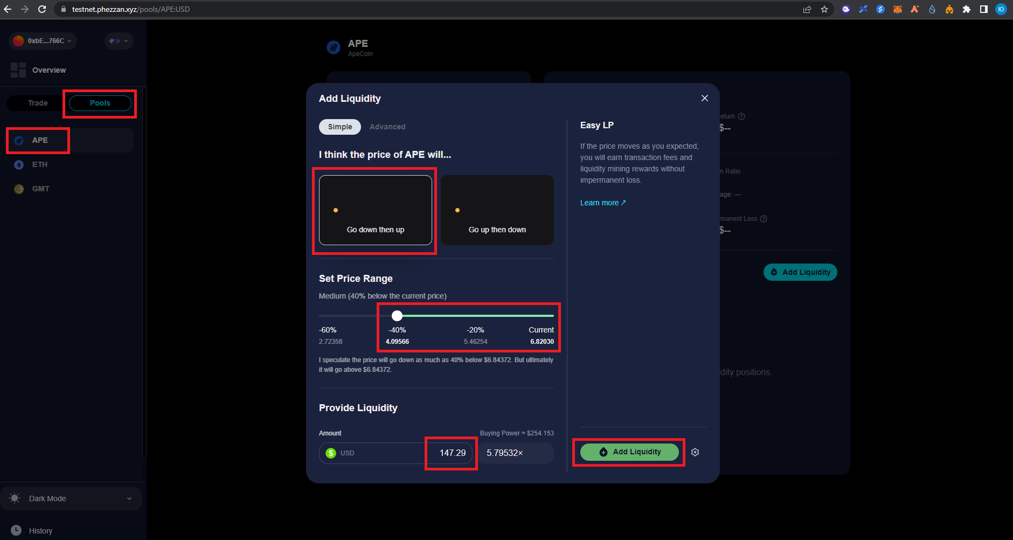Click the -60% mark label on the slider
1013x540 pixels.
[328, 330]
